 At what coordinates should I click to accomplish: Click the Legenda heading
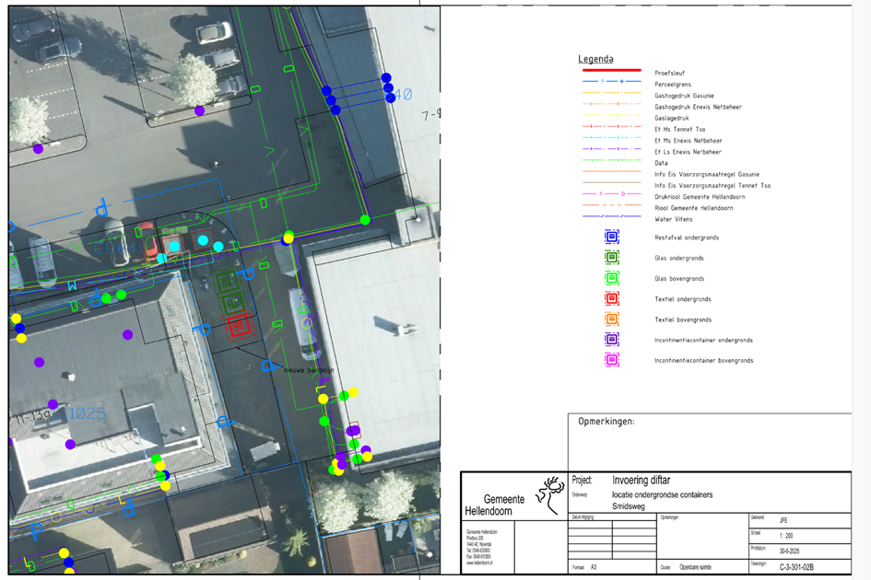coord(595,59)
